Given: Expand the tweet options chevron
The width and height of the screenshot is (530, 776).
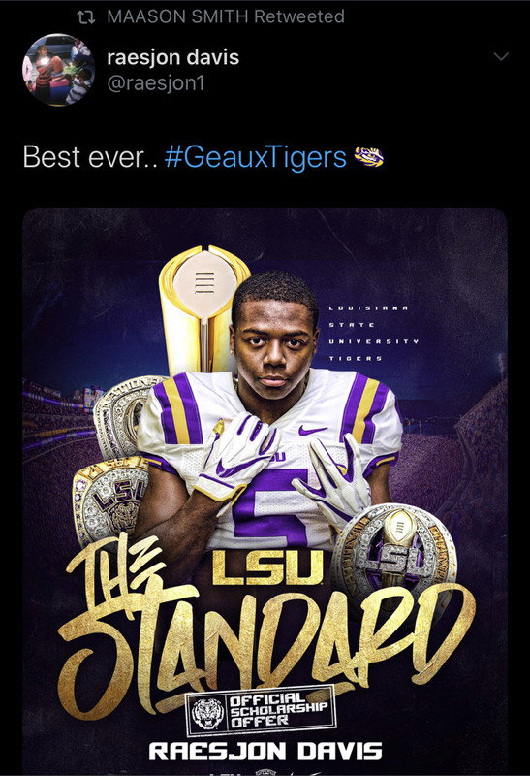Looking at the screenshot, I should (501, 56).
